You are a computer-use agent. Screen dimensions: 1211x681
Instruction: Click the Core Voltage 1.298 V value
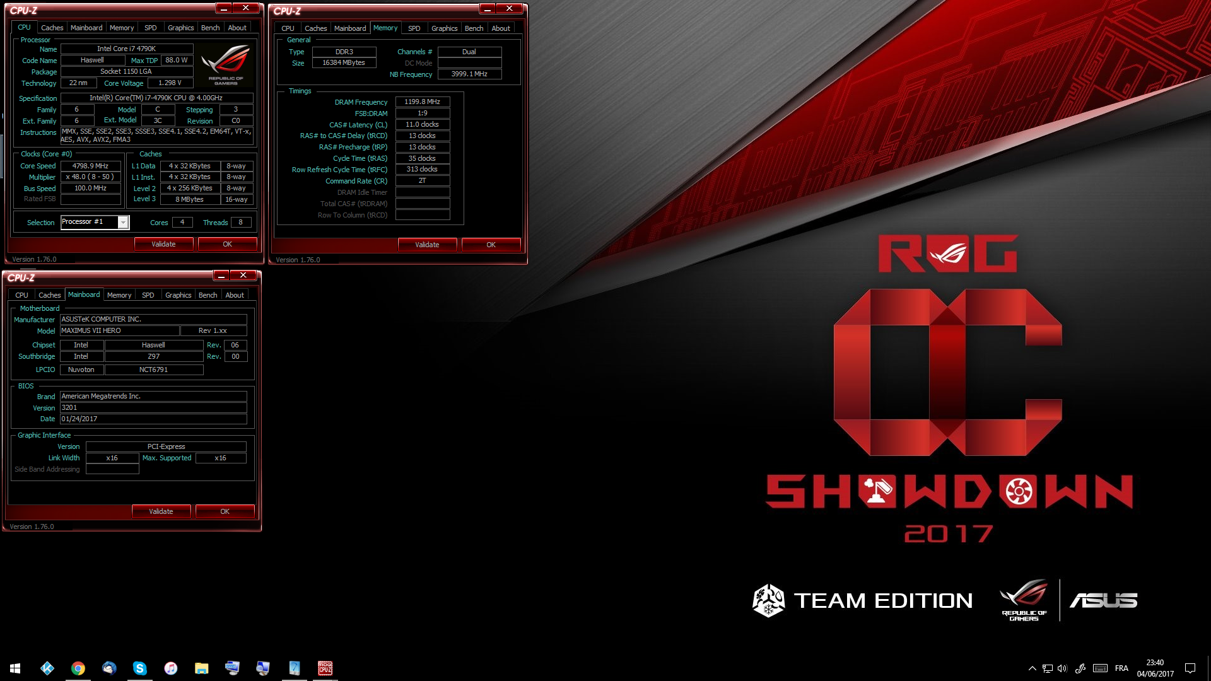click(170, 83)
